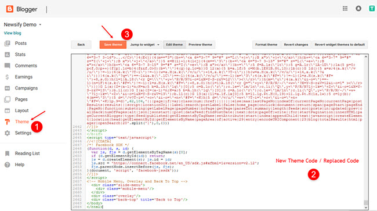The image size is (377, 211).
Task: Click the Layout icon in sidebar
Action: point(7,110)
